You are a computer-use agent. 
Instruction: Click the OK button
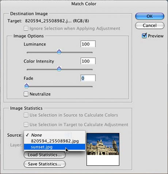(x=150, y=16)
